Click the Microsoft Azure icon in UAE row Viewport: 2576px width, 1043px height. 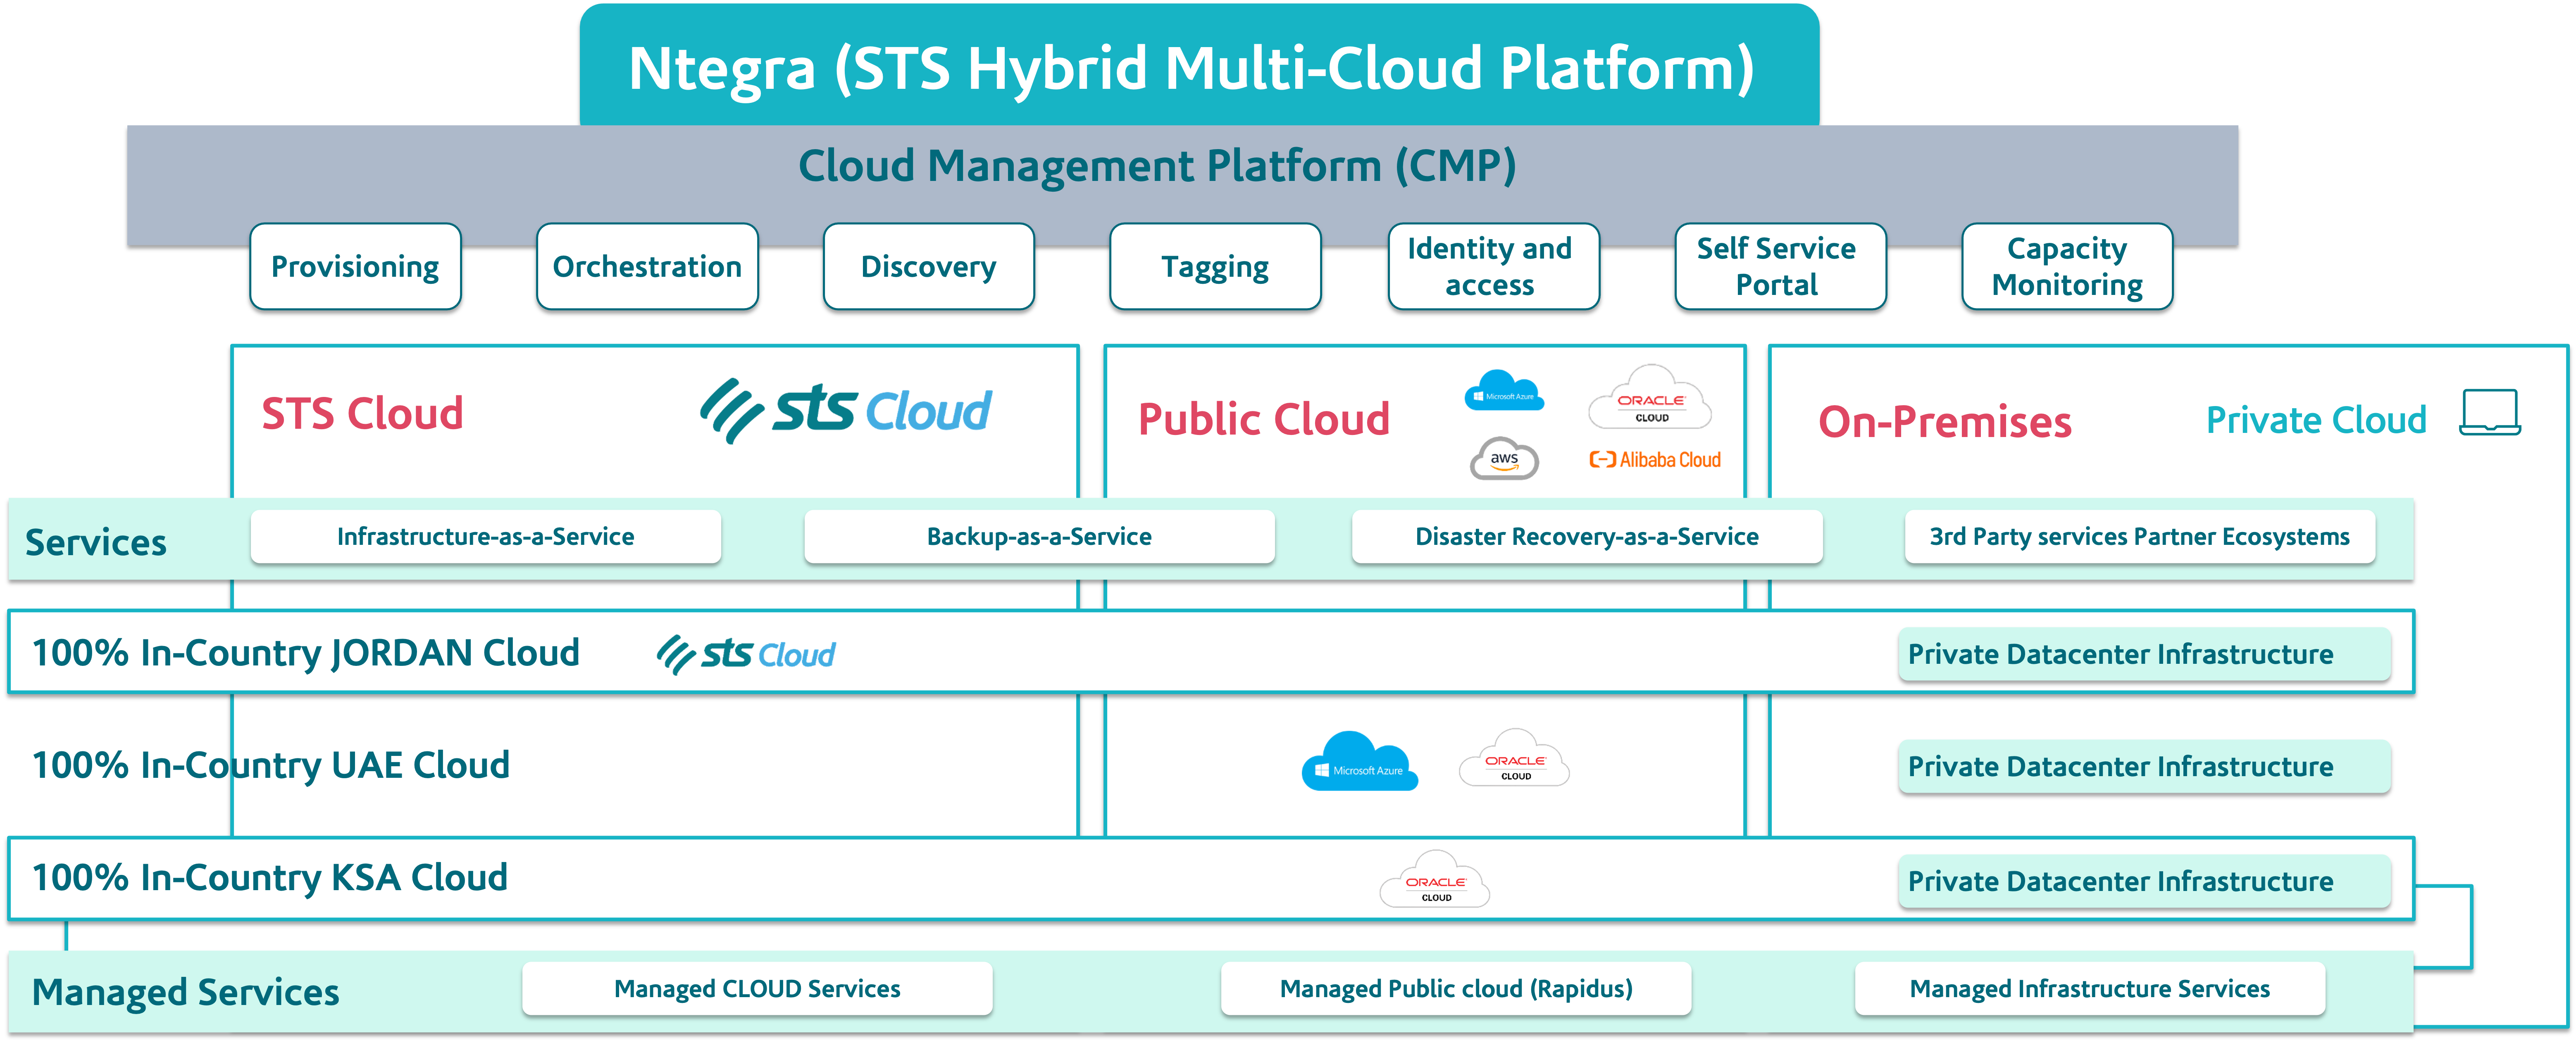tap(1360, 761)
